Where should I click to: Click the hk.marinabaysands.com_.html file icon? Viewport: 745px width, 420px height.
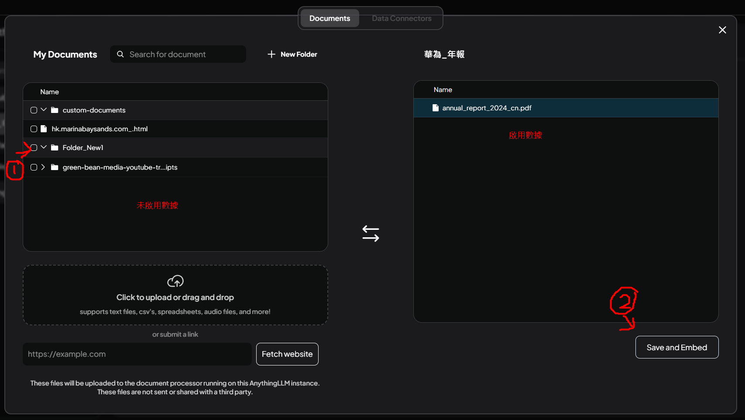44,129
